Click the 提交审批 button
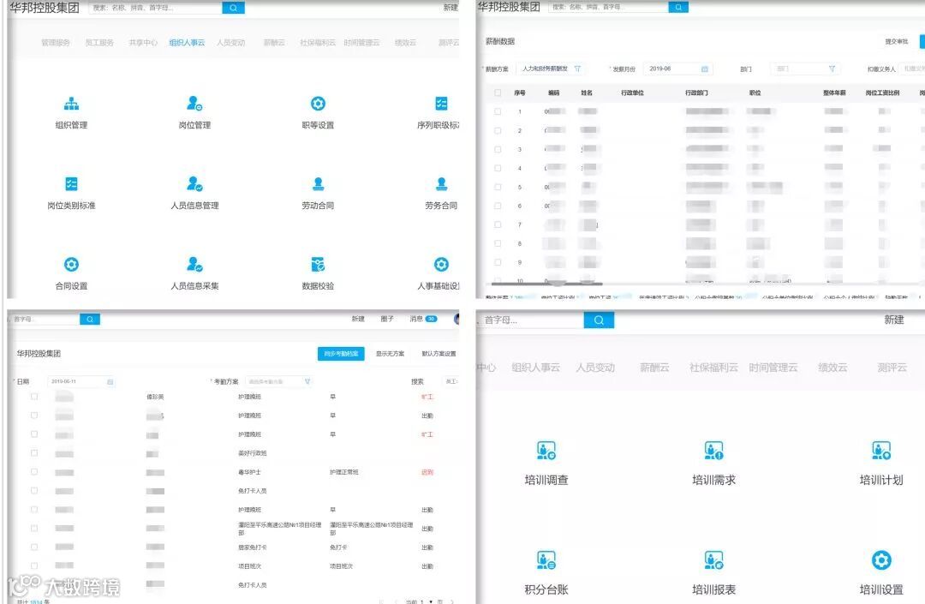 [896, 41]
